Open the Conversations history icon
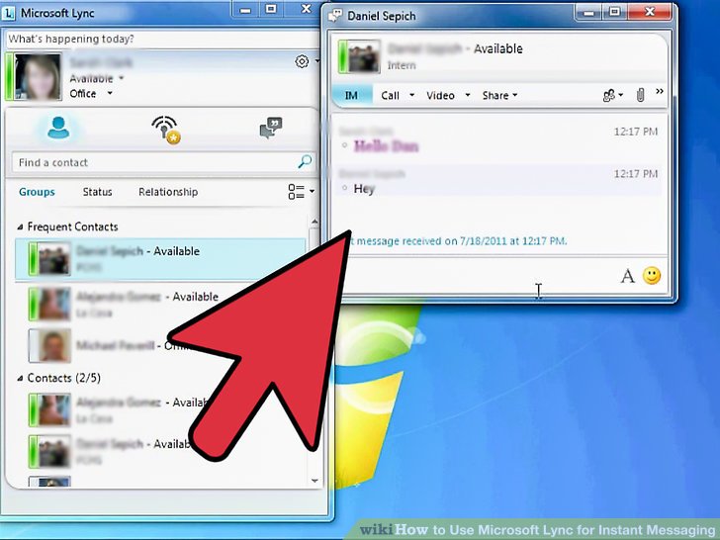Screen dimensions: 720x540 [271, 129]
